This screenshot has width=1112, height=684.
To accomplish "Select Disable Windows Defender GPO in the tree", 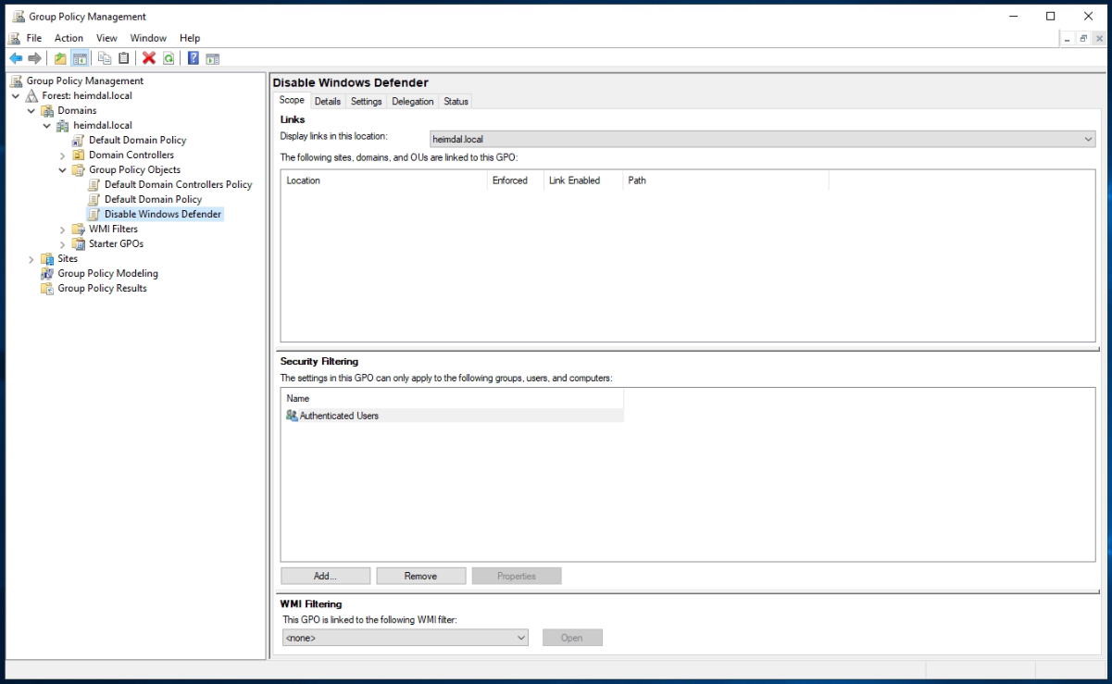I will point(163,214).
